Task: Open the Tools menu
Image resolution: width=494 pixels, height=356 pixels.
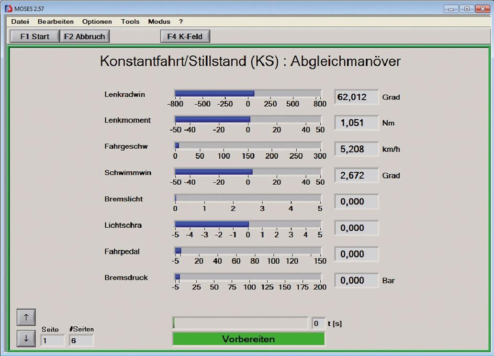Action: tap(130, 22)
